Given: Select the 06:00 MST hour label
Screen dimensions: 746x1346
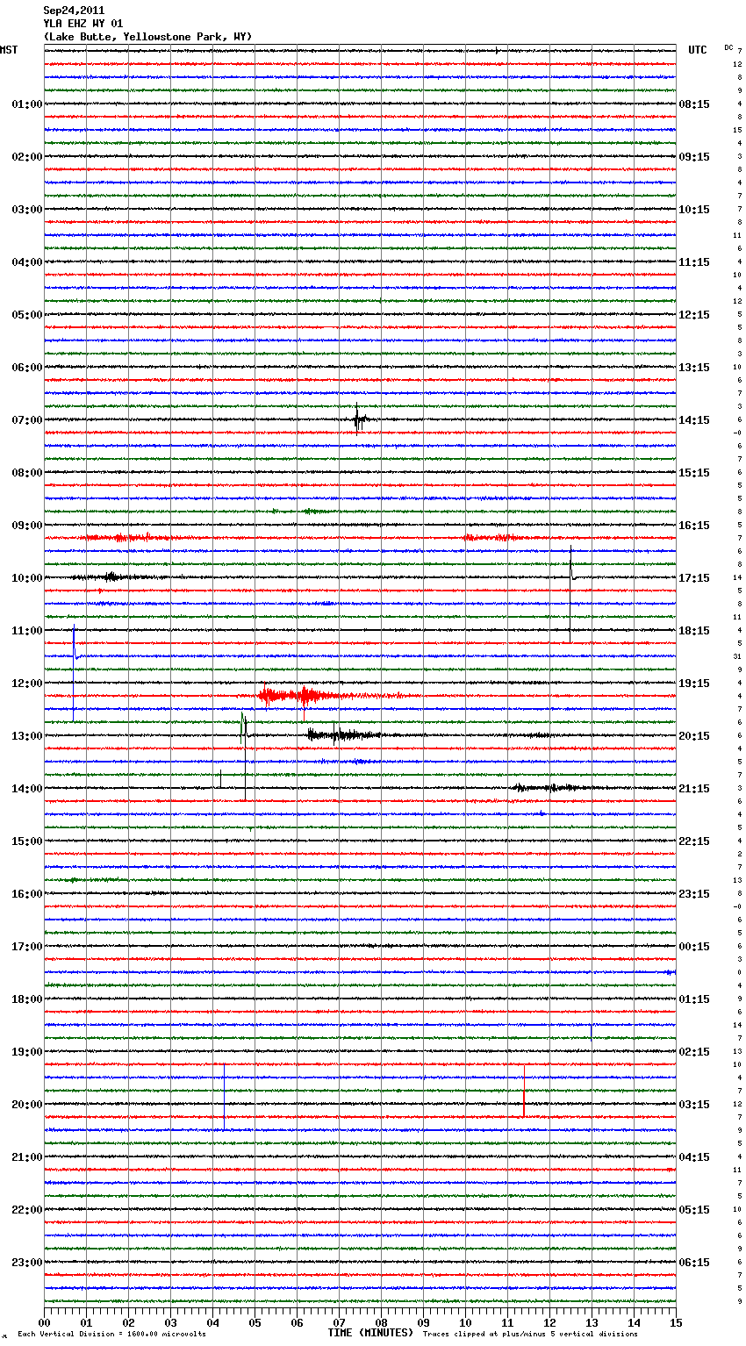Looking at the screenshot, I should (27, 368).
